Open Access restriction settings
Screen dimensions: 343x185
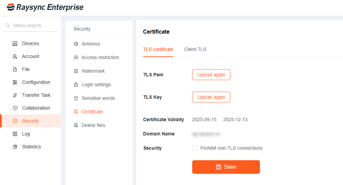point(100,57)
